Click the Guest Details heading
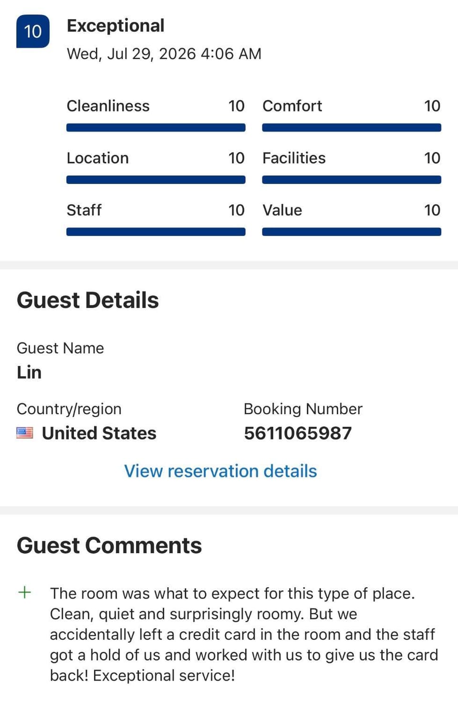Image resolution: width=458 pixels, height=702 pixels. [88, 300]
